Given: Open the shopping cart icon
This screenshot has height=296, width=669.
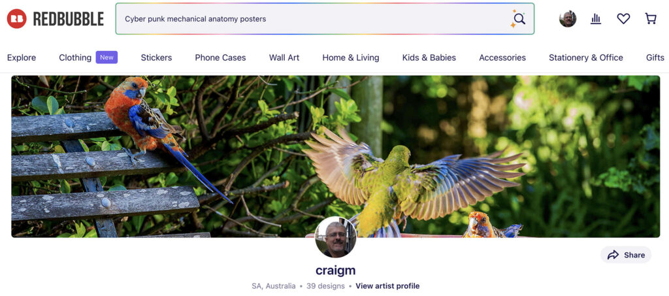Looking at the screenshot, I should [x=651, y=19].
